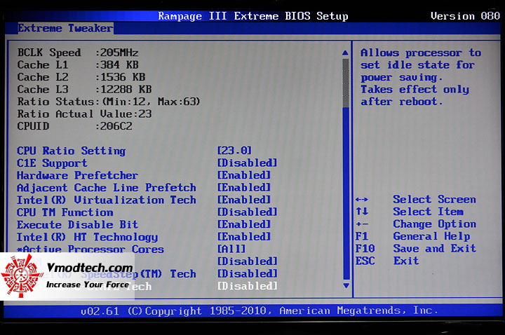Select the Execute Disable Bit item
505x335 pixels.
[x=77, y=225]
